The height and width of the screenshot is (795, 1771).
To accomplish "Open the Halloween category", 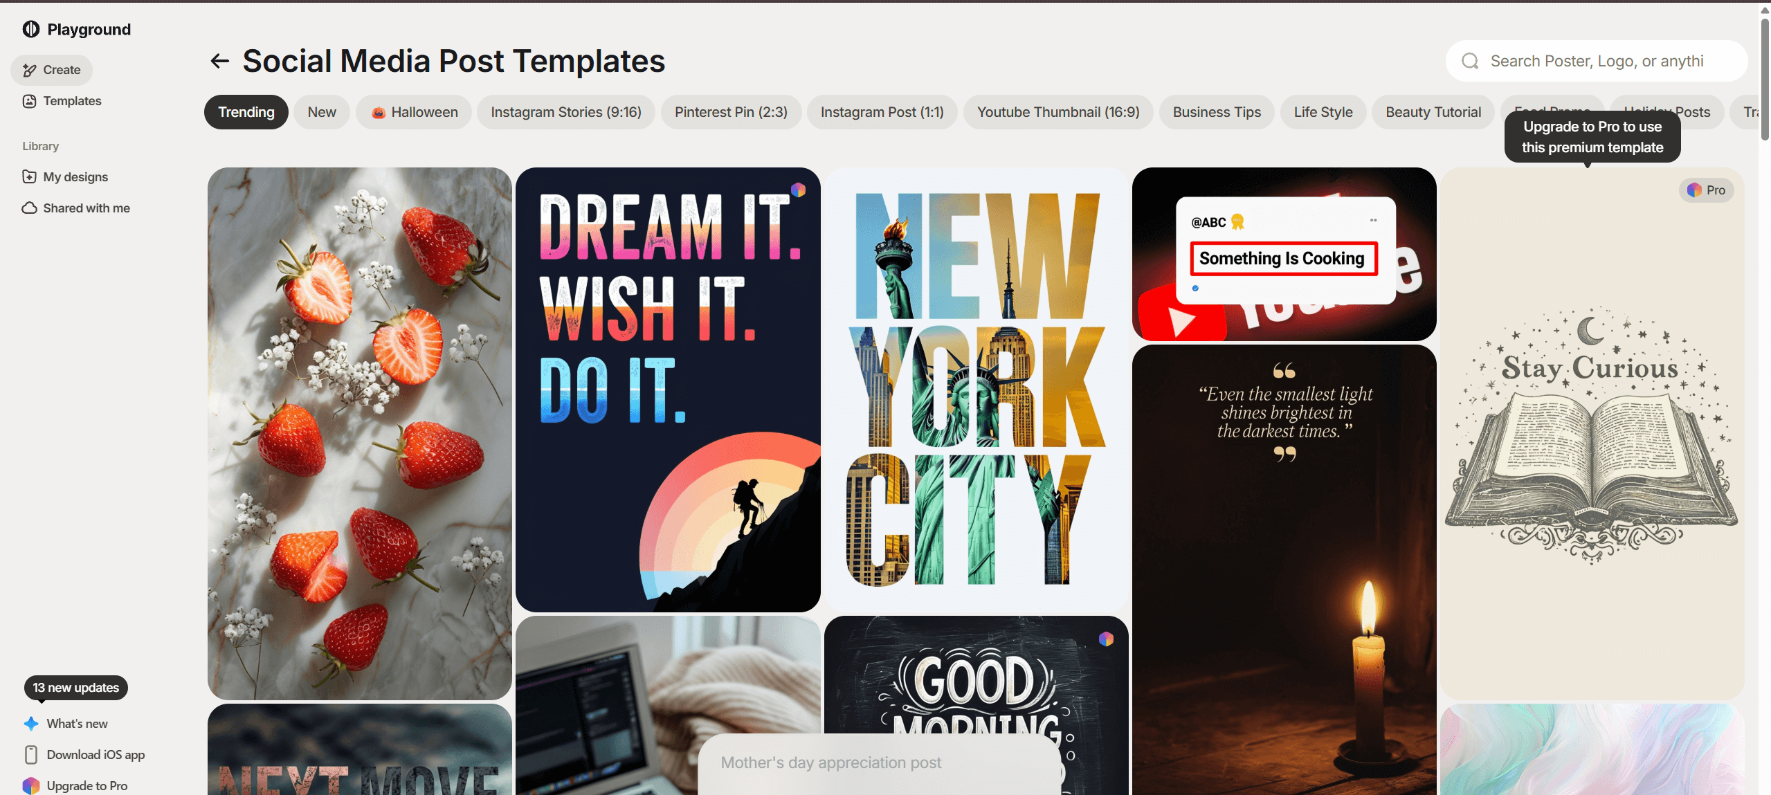I will (414, 112).
